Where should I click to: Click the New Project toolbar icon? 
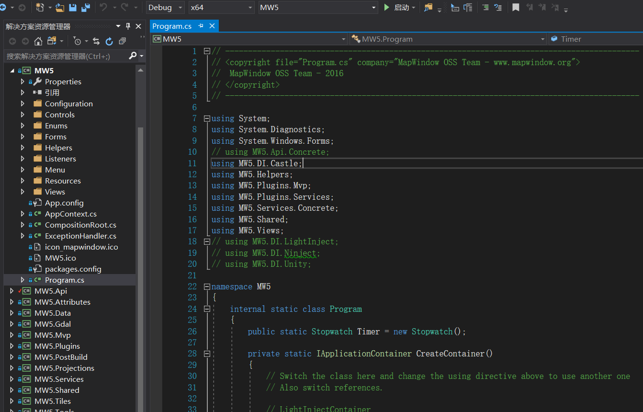[x=40, y=8]
